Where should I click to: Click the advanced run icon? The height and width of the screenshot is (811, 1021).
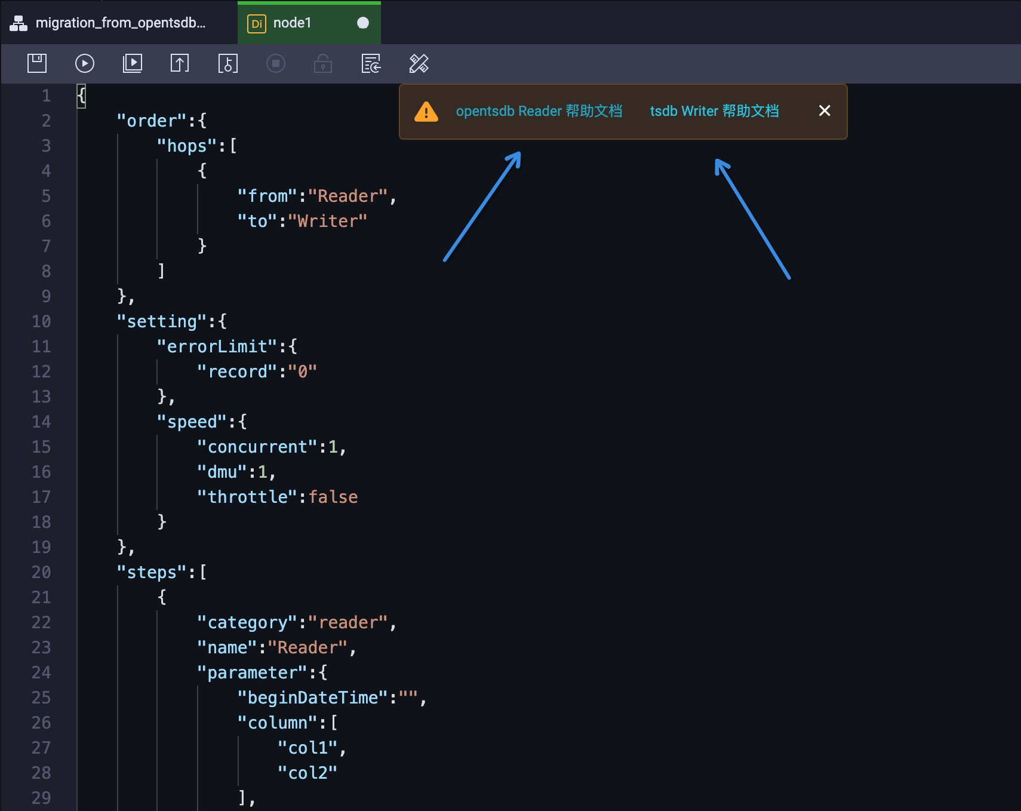133,63
